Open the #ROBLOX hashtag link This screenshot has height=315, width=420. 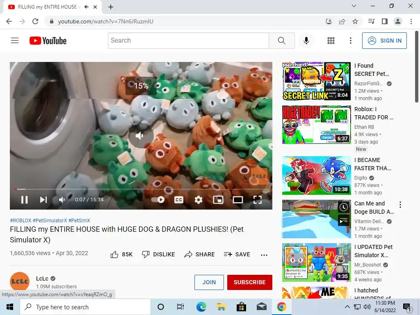[21, 220]
